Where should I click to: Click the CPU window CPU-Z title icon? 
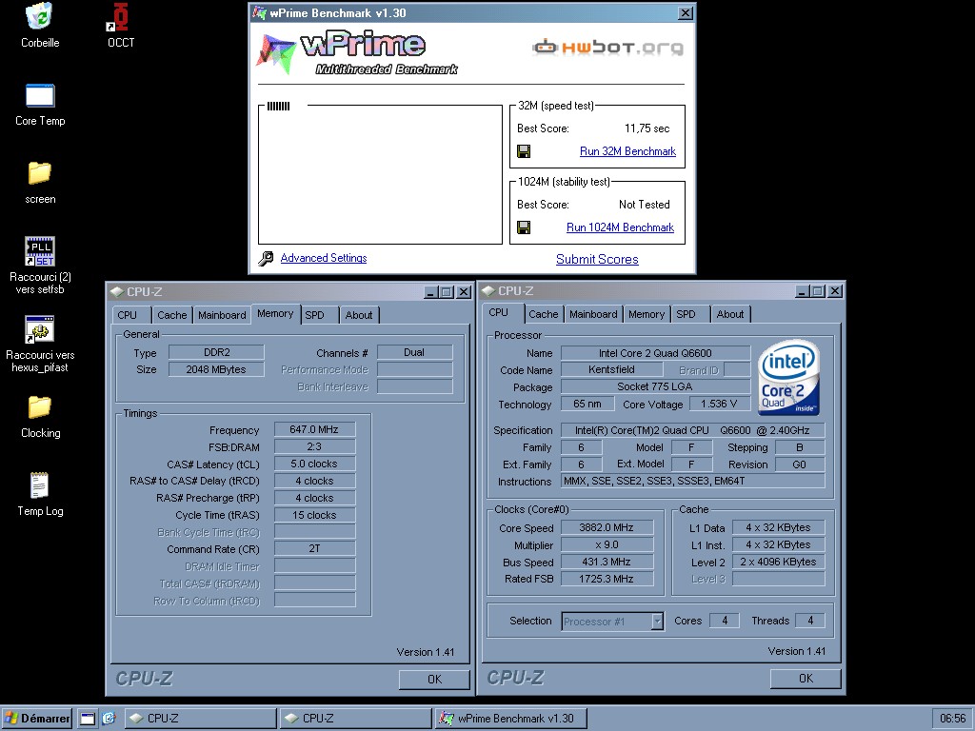click(x=488, y=291)
